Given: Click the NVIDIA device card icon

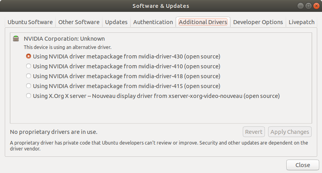Looking at the screenshot, I should pos(16,38).
